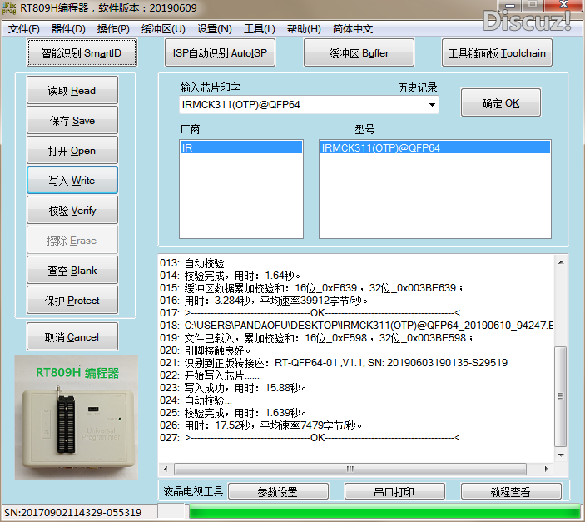Open 串口打印 serial print tool

pyautogui.click(x=394, y=492)
